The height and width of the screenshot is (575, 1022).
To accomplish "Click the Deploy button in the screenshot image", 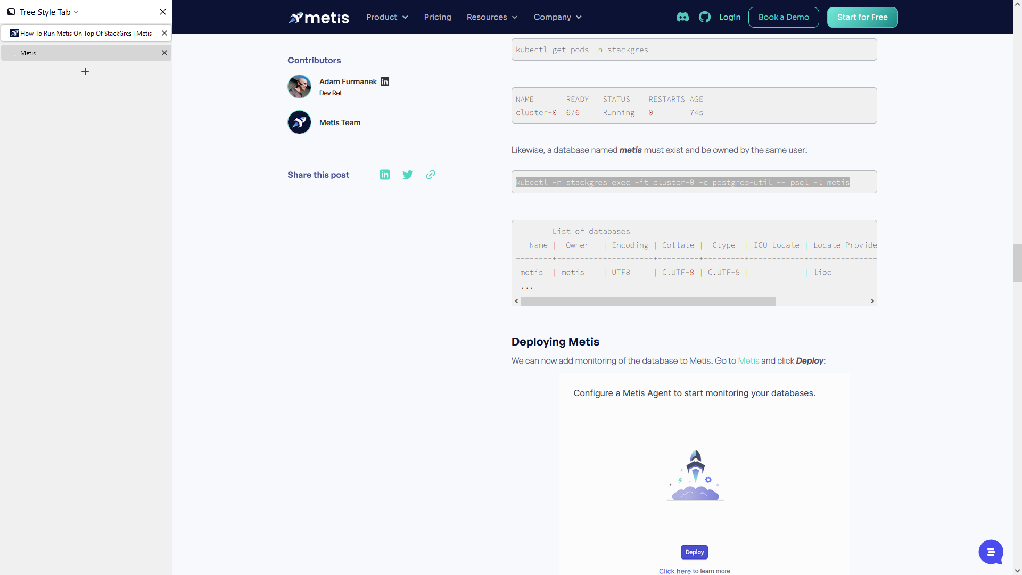I will click(694, 552).
